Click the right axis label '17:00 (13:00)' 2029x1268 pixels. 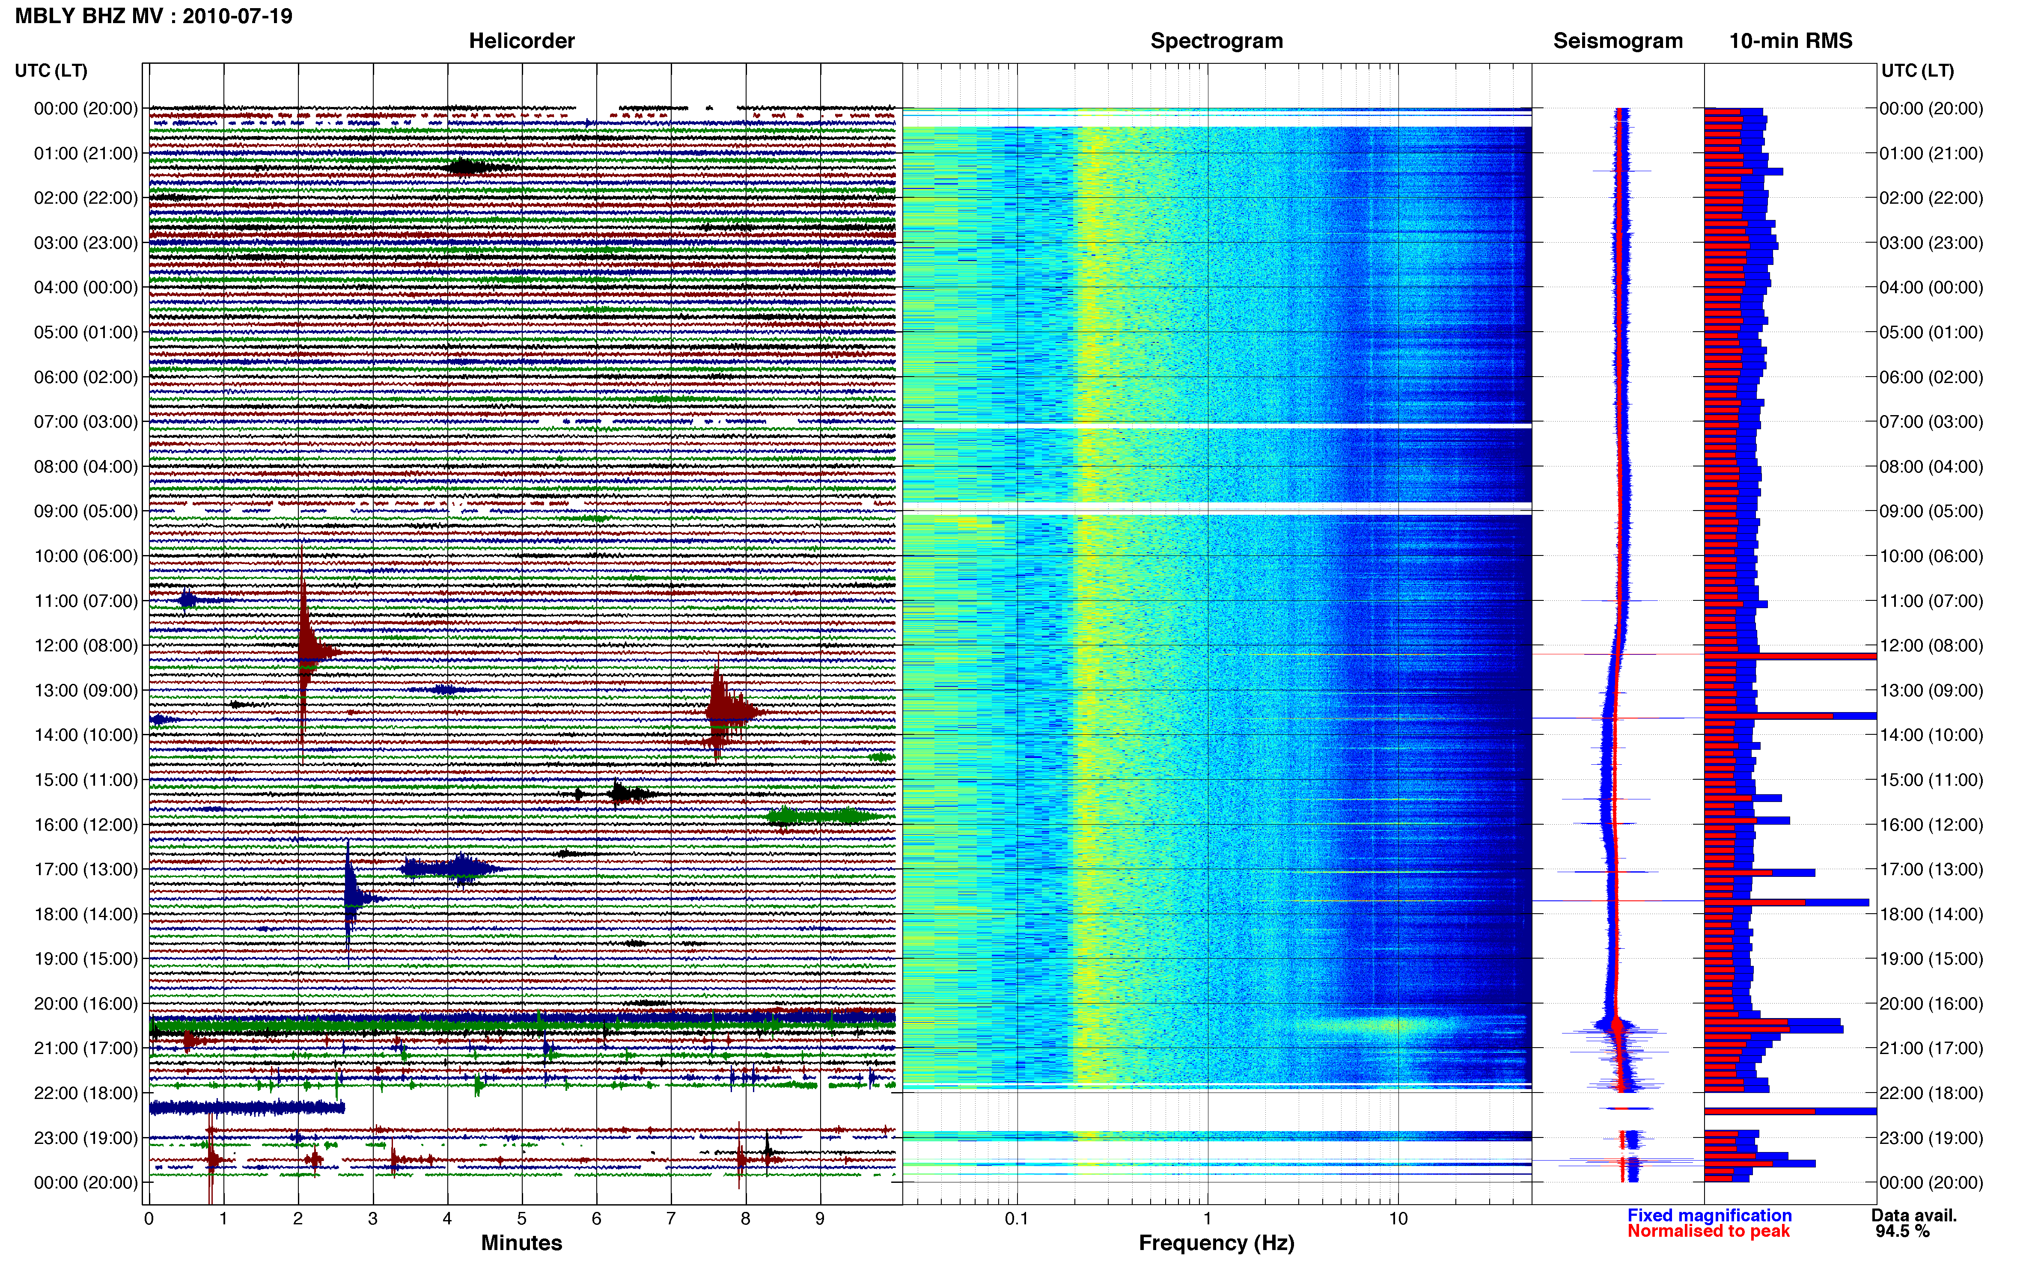1931,869
